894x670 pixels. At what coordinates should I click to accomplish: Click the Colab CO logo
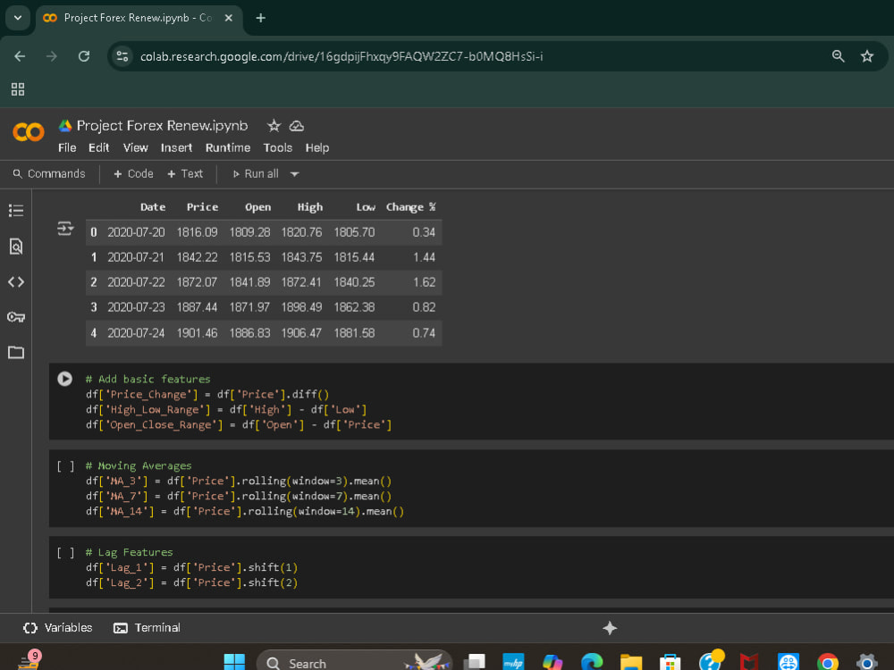pos(29,132)
